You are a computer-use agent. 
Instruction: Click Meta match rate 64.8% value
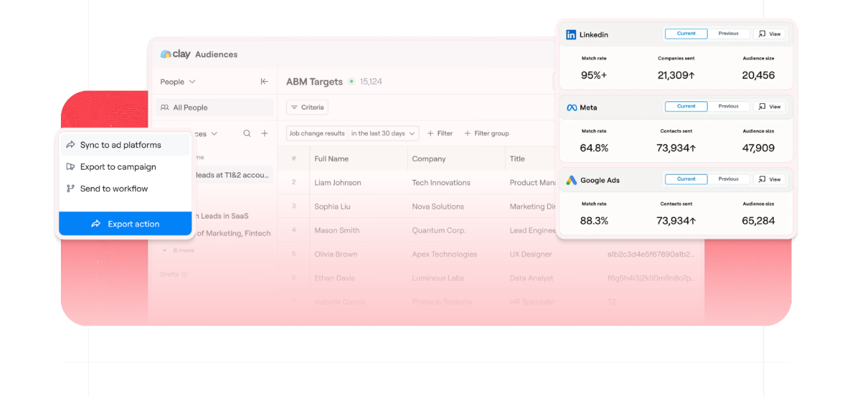click(594, 148)
